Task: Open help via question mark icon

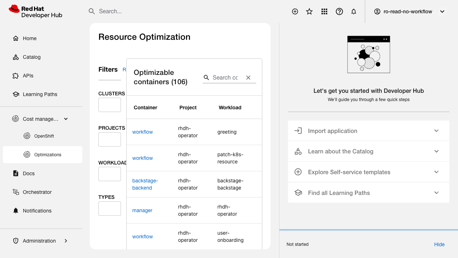Action: 339,11
